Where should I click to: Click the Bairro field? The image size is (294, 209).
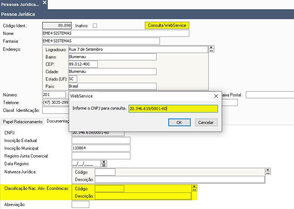[112, 57]
